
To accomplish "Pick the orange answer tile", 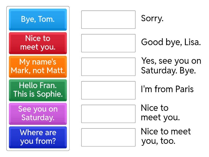I will click(38, 66).
